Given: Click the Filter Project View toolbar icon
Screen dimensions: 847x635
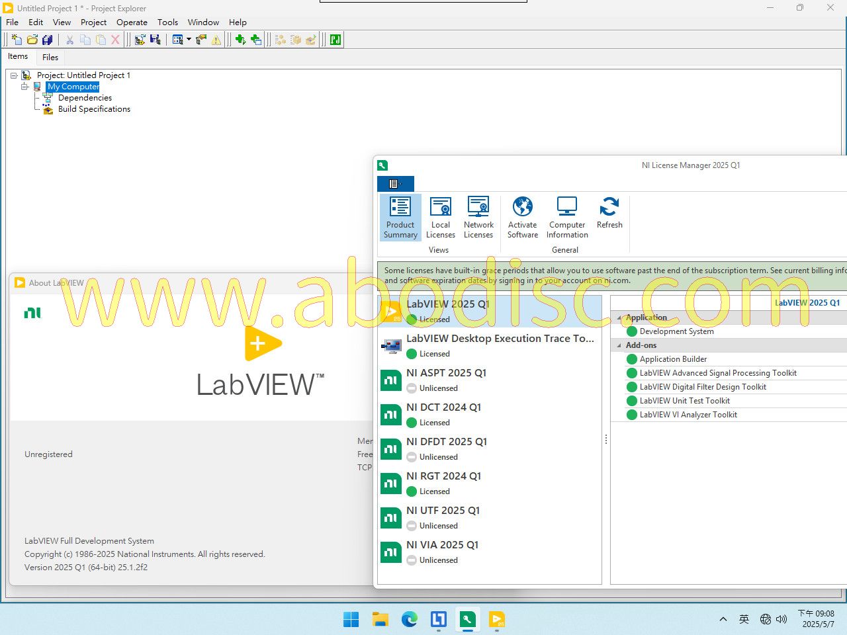Looking at the screenshot, I should tap(177, 40).
